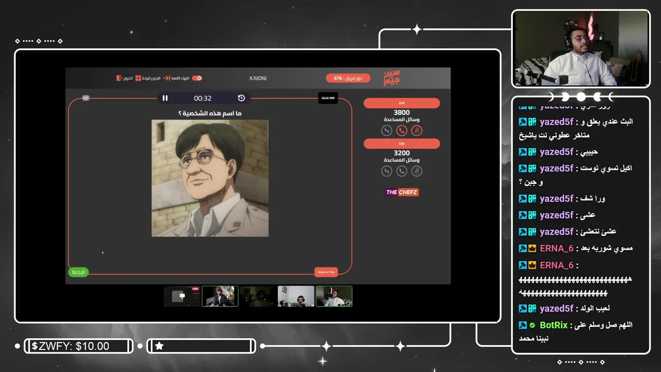Click yazed5f username on لعيب الولد message
This screenshot has width=661, height=372.
point(557,308)
